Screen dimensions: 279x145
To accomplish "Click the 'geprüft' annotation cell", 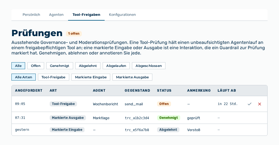I will click(194, 118).
